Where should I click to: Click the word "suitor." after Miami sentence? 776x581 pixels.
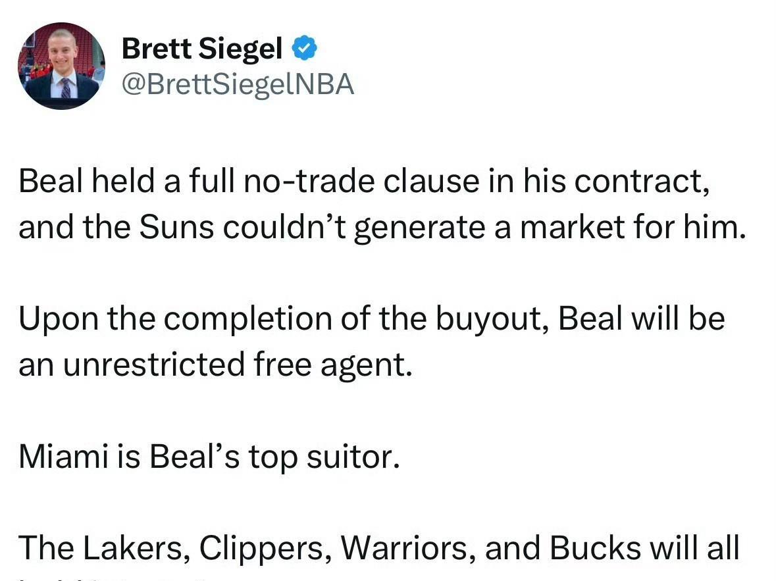click(353, 456)
